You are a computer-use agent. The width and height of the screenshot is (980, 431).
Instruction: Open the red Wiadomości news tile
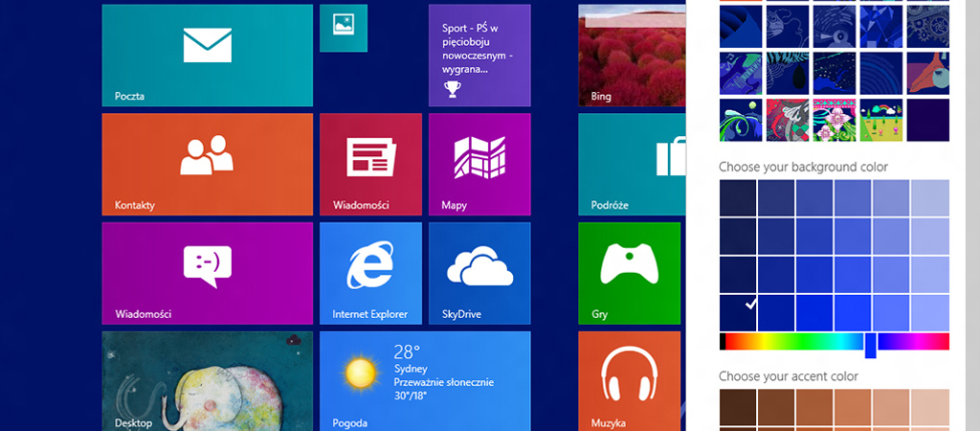[x=370, y=165]
